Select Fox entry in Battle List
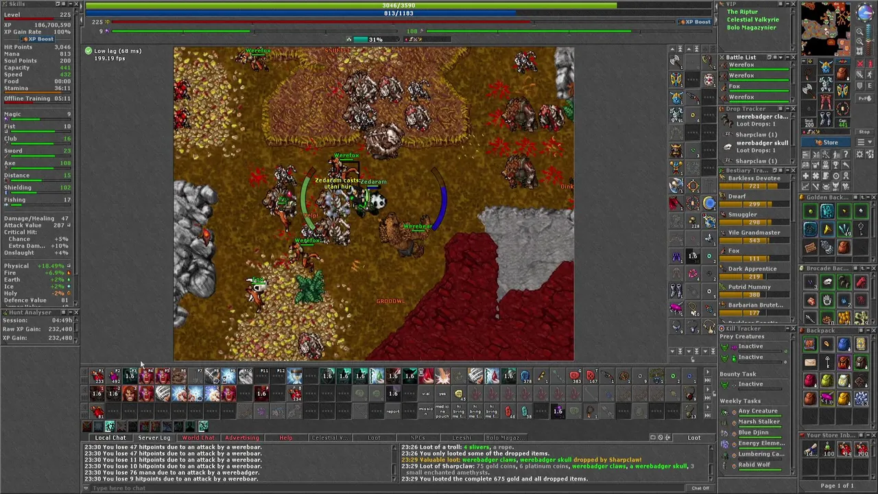The width and height of the screenshot is (878, 494). pos(755,88)
